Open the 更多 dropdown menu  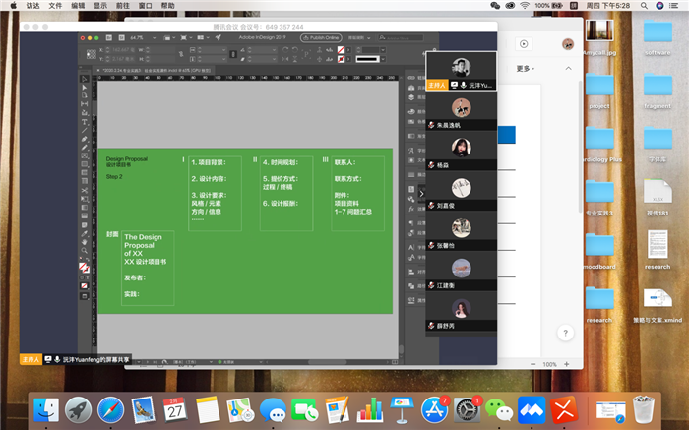[525, 69]
